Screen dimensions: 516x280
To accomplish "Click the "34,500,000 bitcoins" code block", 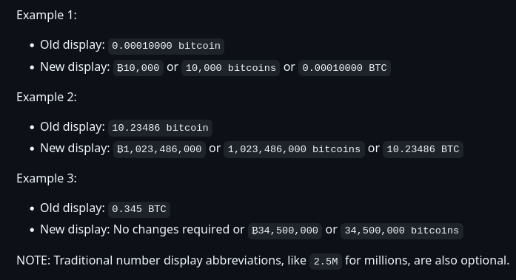I will [402, 231].
